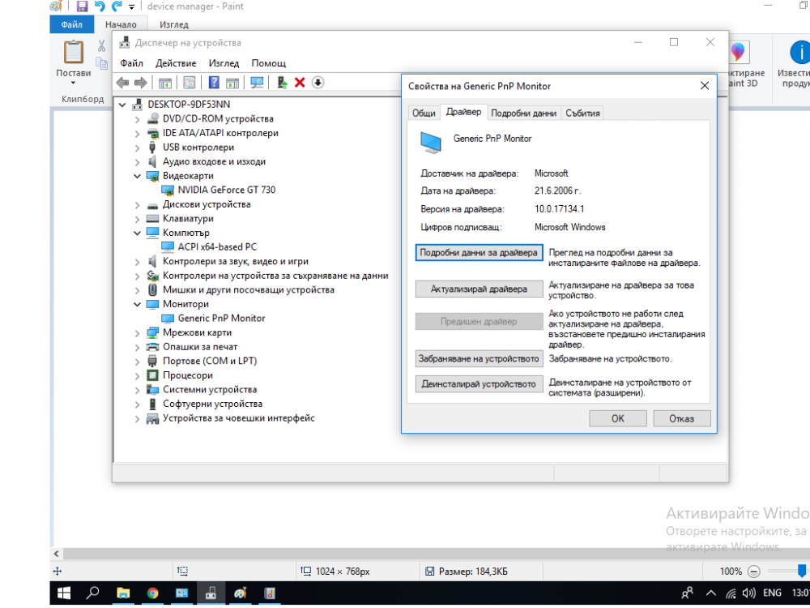Expand Мрежови карти node
The image size is (810, 608).
click(x=137, y=332)
